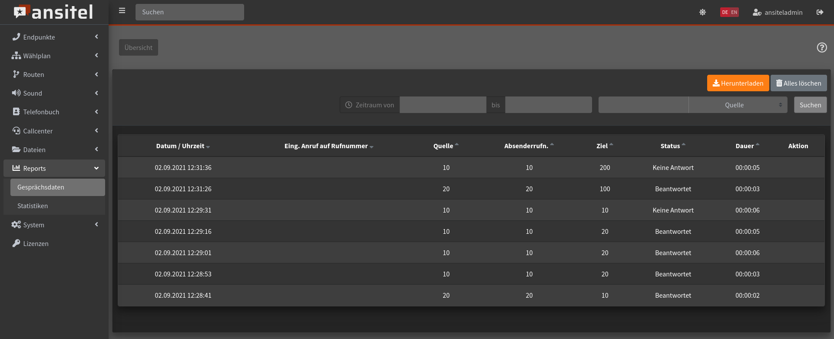The height and width of the screenshot is (339, 834).
Task: Click the Alles löschen button
Action: tap(798, 83)
